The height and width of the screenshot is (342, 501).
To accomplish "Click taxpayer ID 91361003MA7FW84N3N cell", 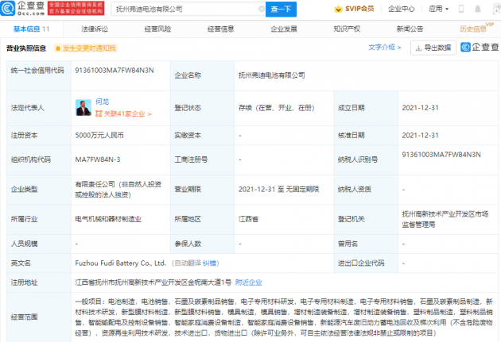I will pos(441,155).
